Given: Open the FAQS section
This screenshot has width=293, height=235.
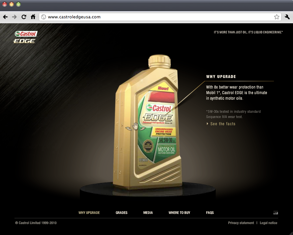Looking at the screenshot, I should pyautogui.click(x=210, y=213).
